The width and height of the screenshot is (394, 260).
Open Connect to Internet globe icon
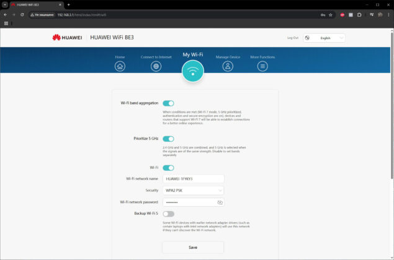tap(156, 66)
